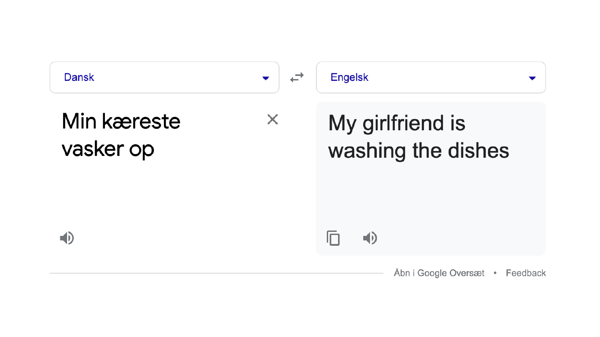Clear the Danish source text
This screenshot has width=600, height=337.
pos(273,119)
